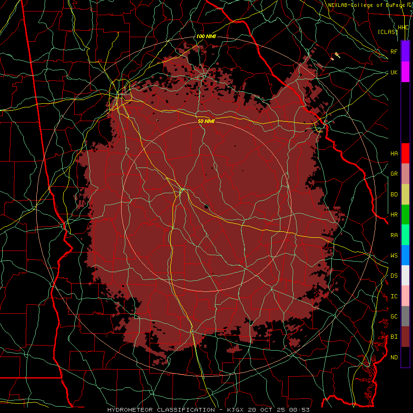
Task: Click the [CLAS] units label
Action: tap(387, 32)
